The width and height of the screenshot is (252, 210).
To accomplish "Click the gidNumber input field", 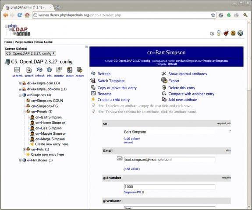I will tap(170, 187).
